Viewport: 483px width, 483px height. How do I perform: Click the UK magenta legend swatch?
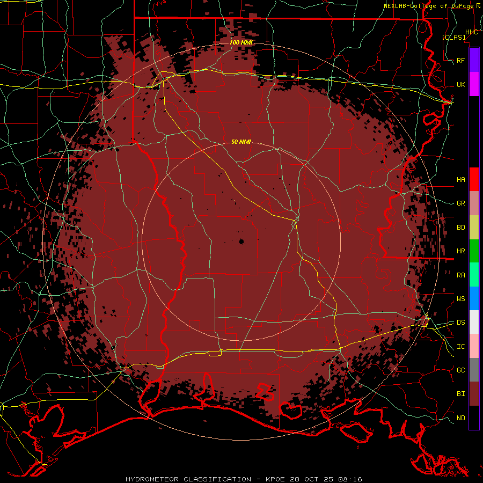coord(474,84)
